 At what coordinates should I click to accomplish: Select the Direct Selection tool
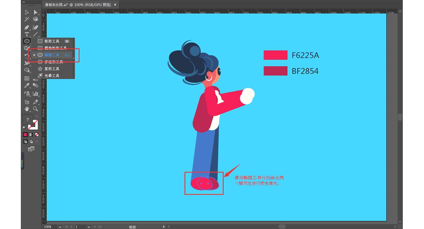point(35,12)
